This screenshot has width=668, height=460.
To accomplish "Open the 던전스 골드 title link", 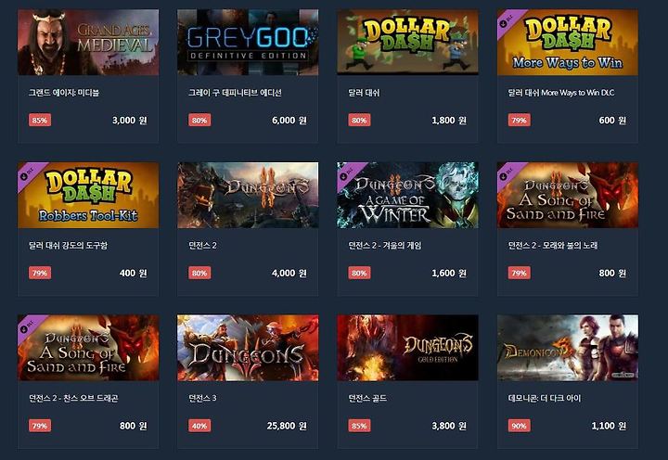I will click(x=367, y=398).
